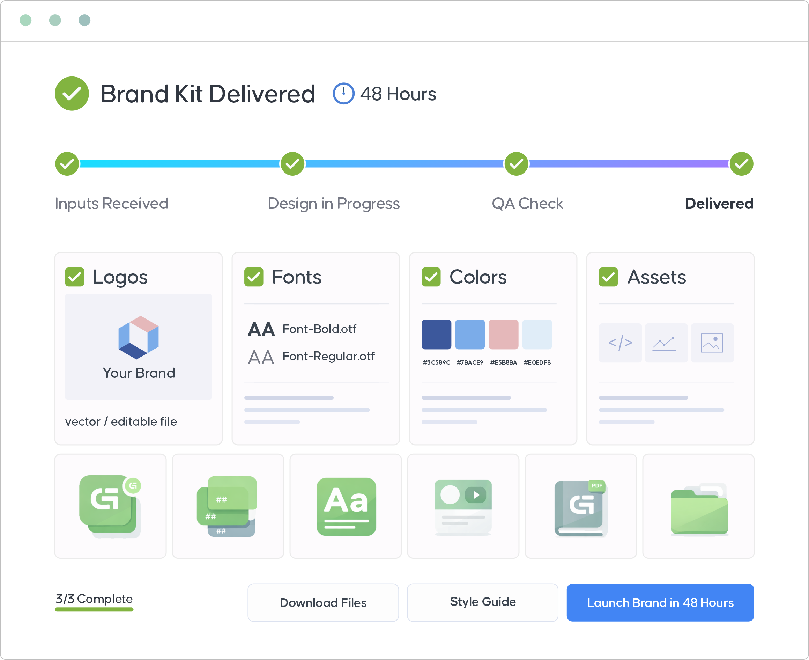Toggle the Fonts checkbox

[253, 277]
